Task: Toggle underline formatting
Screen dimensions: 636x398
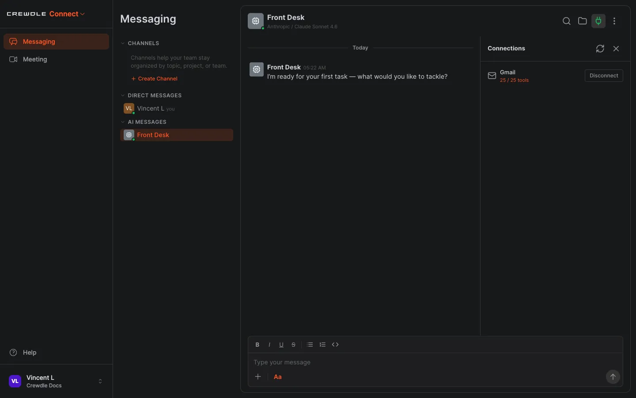Action: (x=281, y=344)
